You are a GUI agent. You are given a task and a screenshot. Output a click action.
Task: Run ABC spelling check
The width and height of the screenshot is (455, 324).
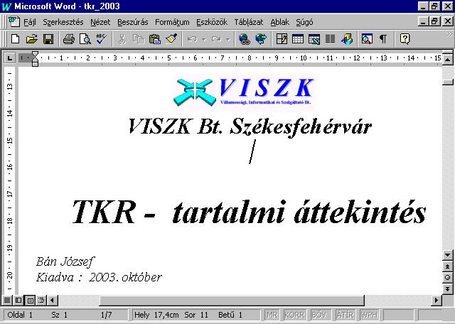[101, 38]
